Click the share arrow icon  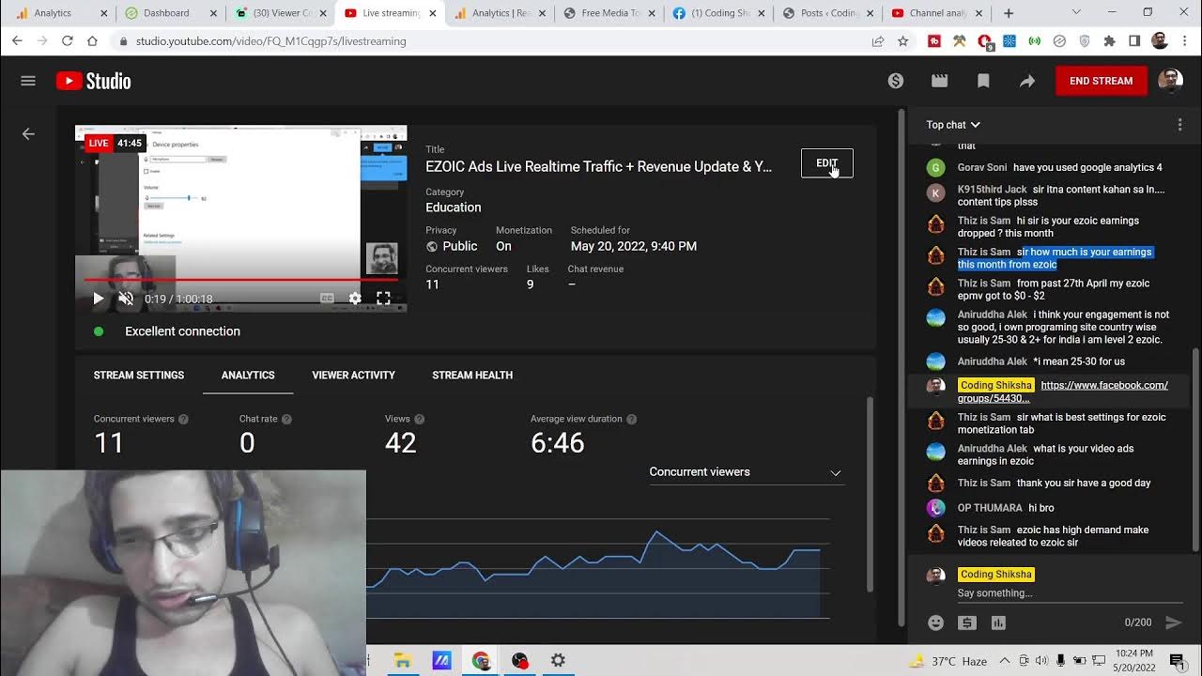point(1027,81)
